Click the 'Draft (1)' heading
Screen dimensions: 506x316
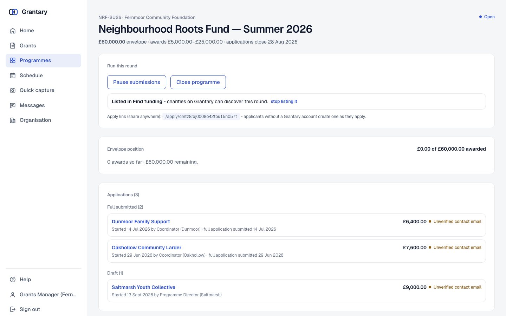(115, 273)
